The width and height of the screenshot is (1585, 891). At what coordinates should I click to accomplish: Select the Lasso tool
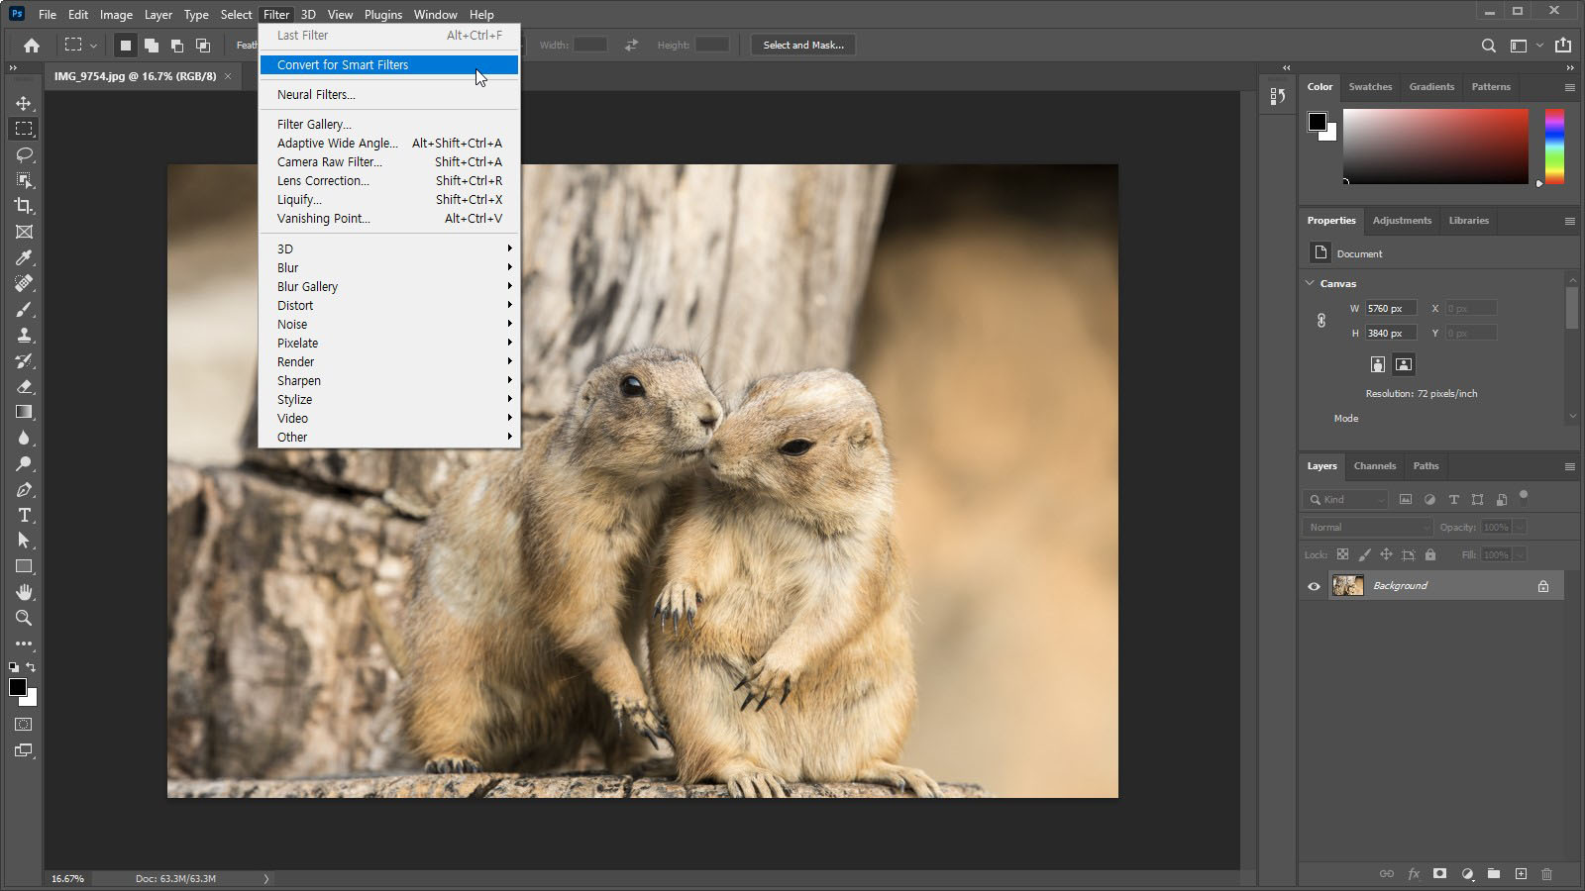(x=24, y=154)
